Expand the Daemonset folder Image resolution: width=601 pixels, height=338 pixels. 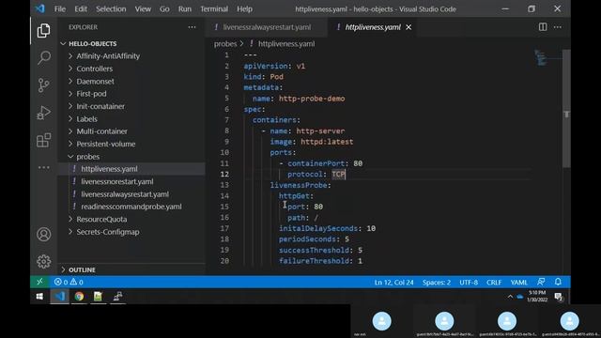[132, 82]
